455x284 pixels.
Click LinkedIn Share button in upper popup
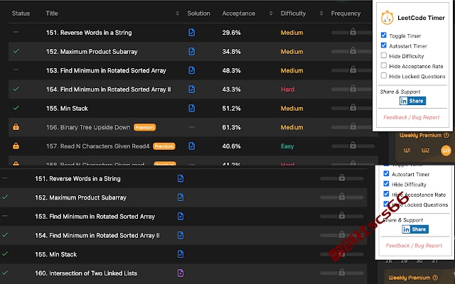point(412,101)
